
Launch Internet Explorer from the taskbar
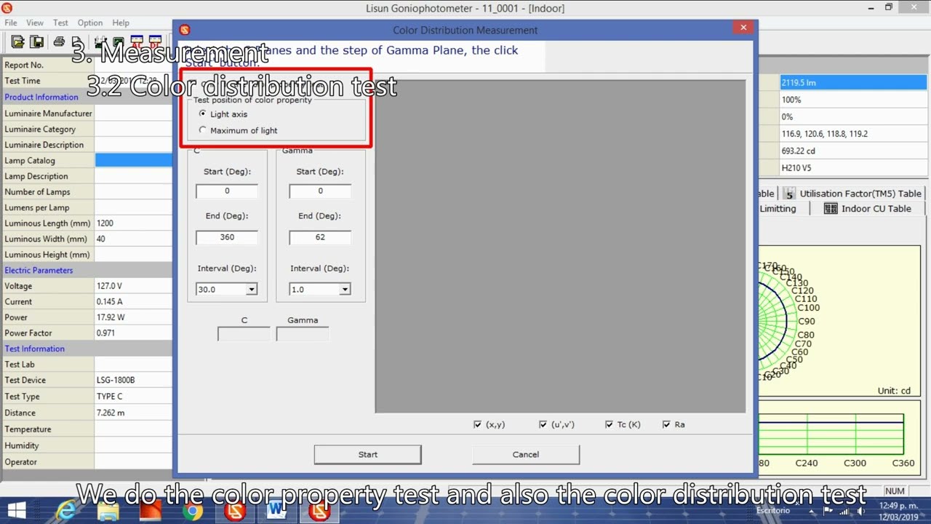tap(66, 511)
